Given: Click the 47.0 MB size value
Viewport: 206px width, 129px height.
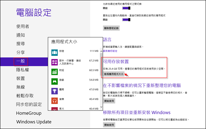Looking at the screenshot, I should coord(94,90).
